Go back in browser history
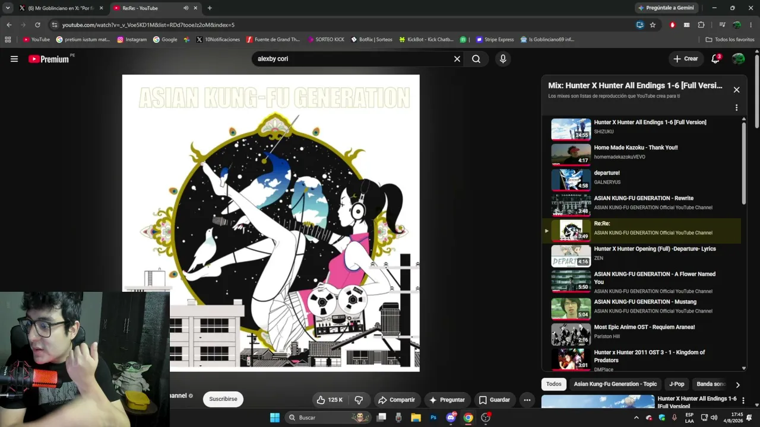760x427 pixels. pyautogui.click(x=9, y=25)
